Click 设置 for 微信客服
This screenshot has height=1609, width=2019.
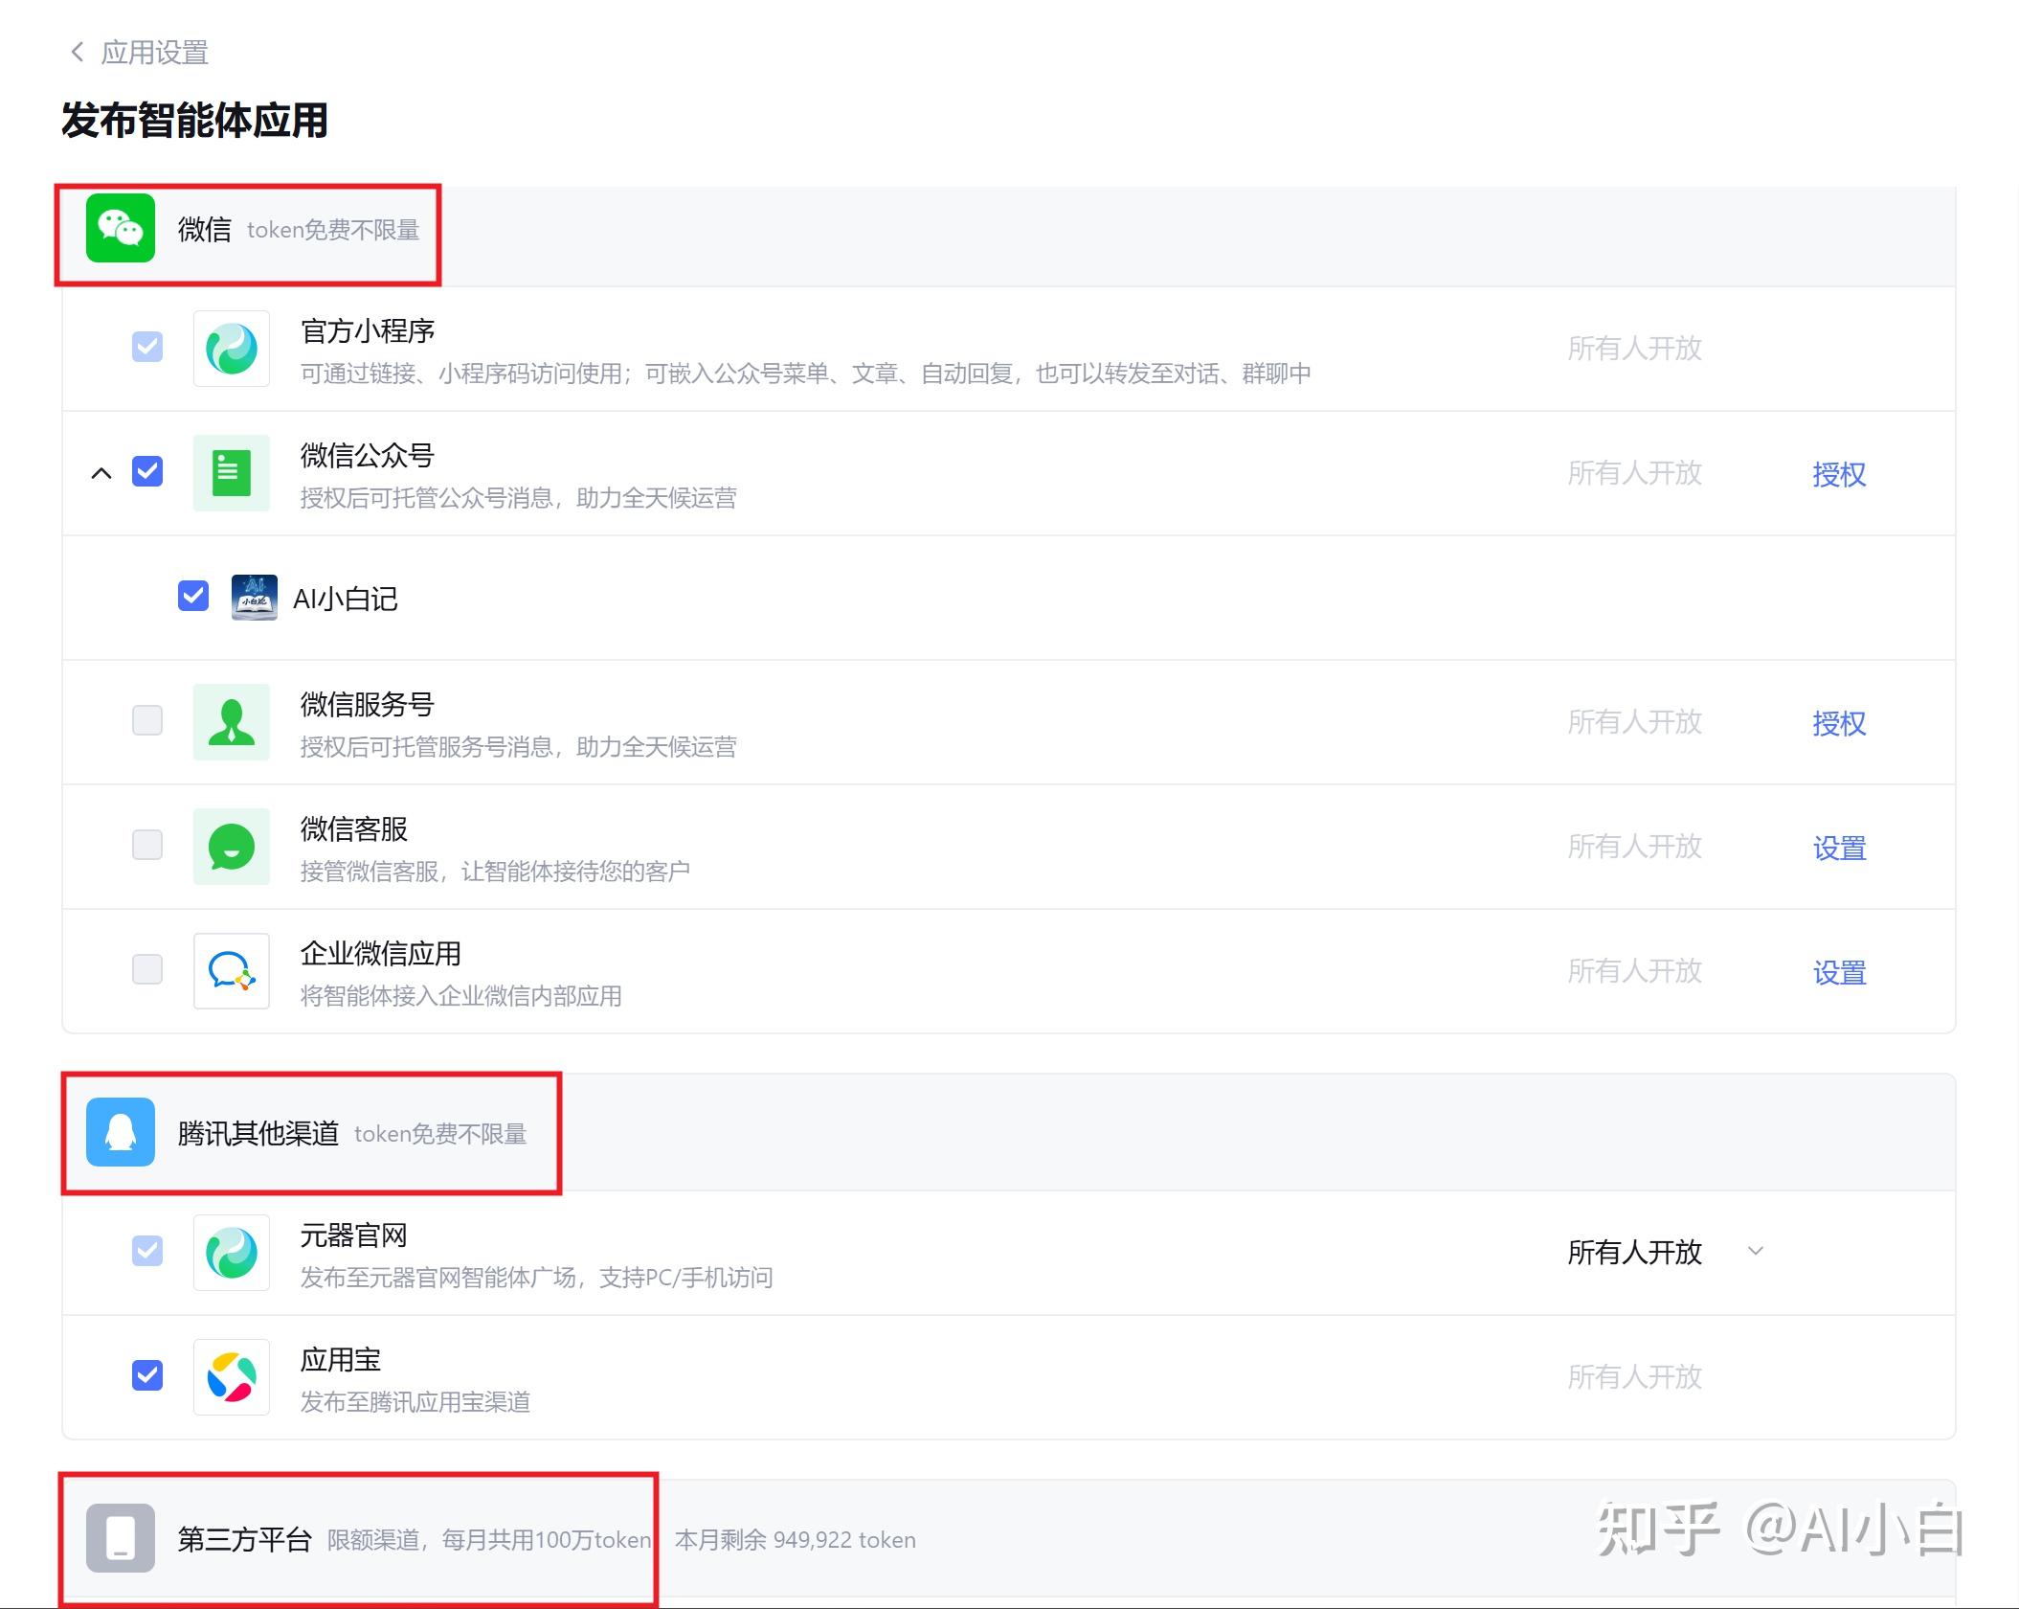tap(1839, 848)
